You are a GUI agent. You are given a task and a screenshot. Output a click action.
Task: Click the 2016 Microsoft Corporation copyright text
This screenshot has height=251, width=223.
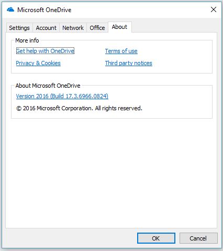[x=79, y=108]
